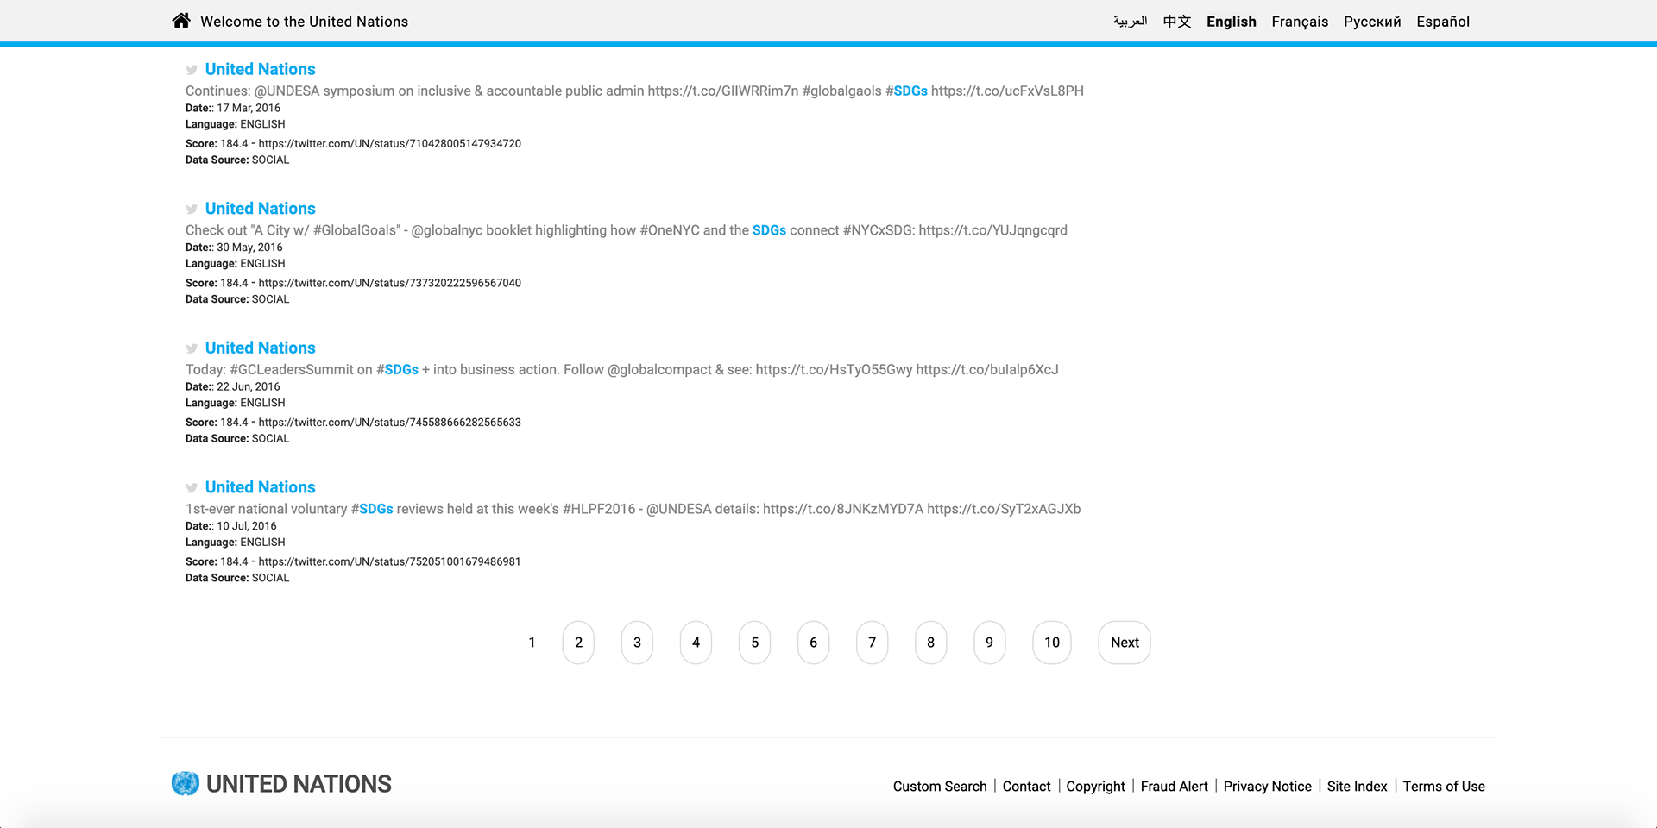Click the home icon in the header
Screen dimensions: 1657x828
181,21
